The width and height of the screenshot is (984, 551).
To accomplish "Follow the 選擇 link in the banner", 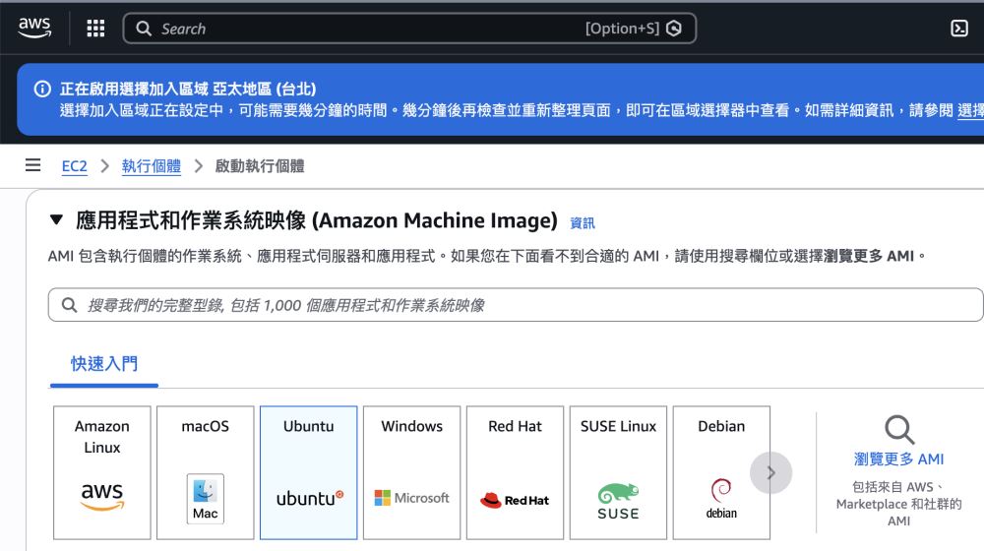I will pos(970,110).
